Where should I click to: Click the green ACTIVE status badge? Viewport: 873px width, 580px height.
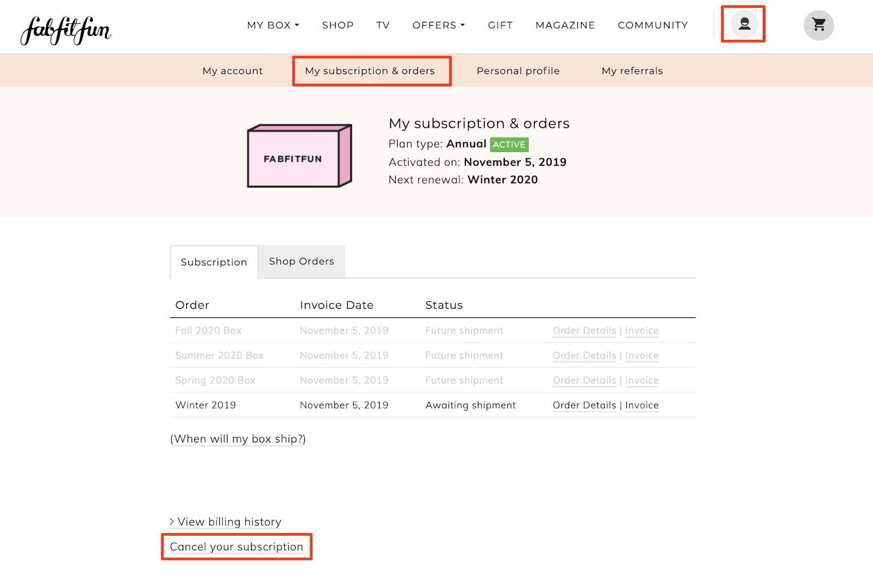(x=509, y=144)
